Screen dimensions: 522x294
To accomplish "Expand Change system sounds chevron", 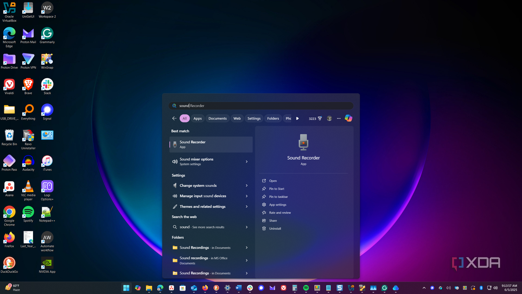I will click(247, 186).
